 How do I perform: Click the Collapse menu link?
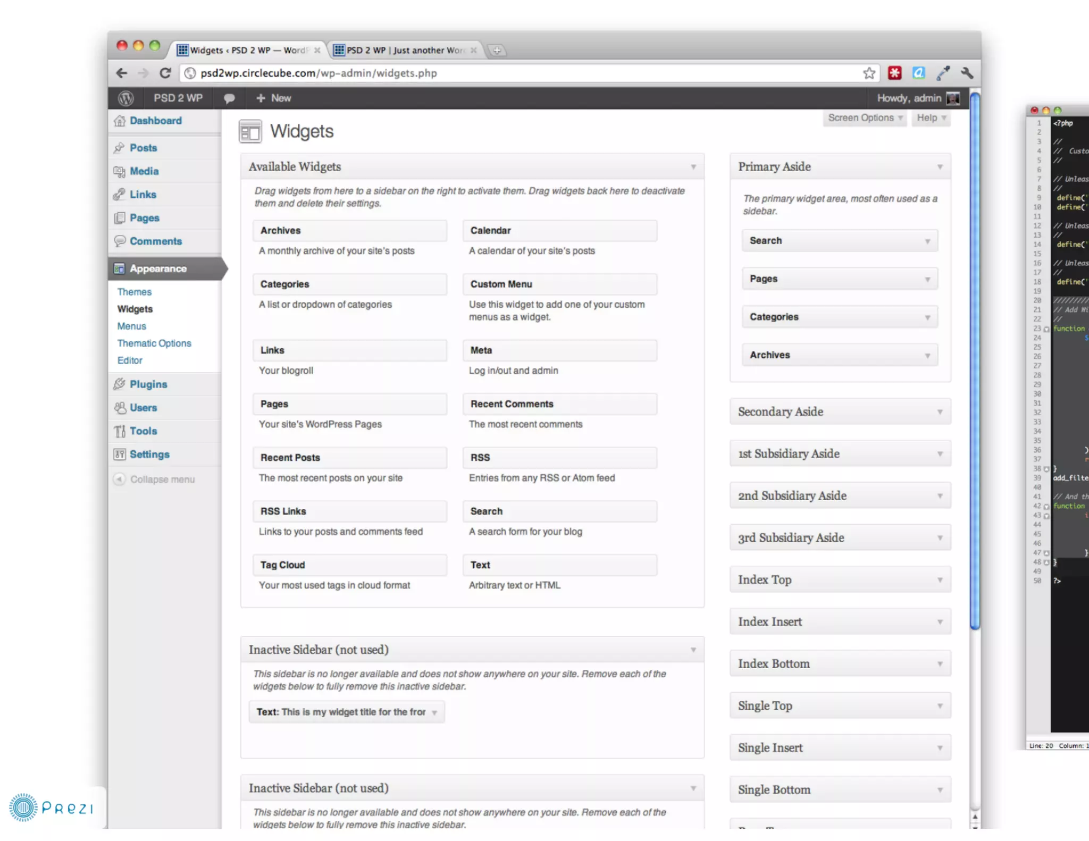[162, 479]
